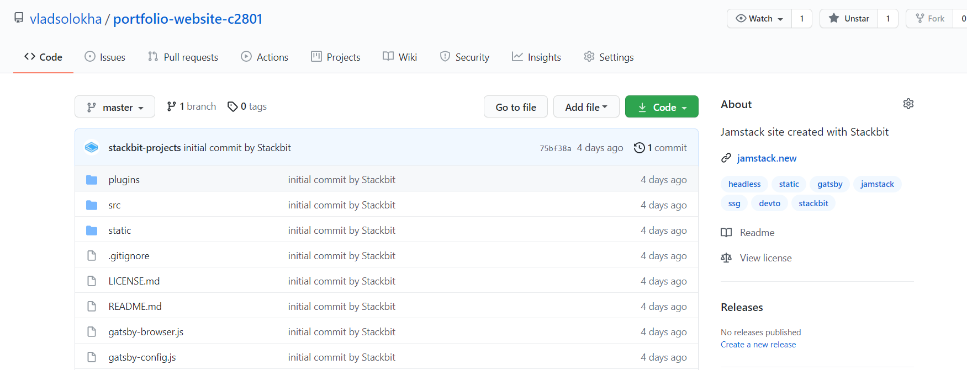Switch to the Code tab
The width and height of the screenshot is (967, 370).
43,57
